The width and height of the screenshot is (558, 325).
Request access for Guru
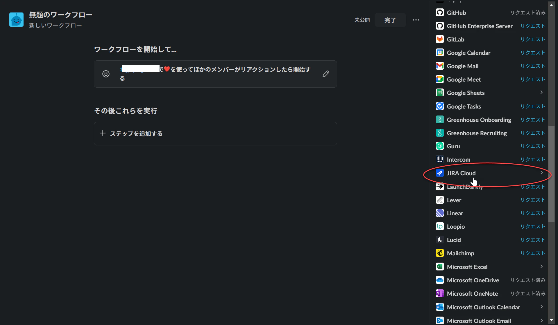533,146
